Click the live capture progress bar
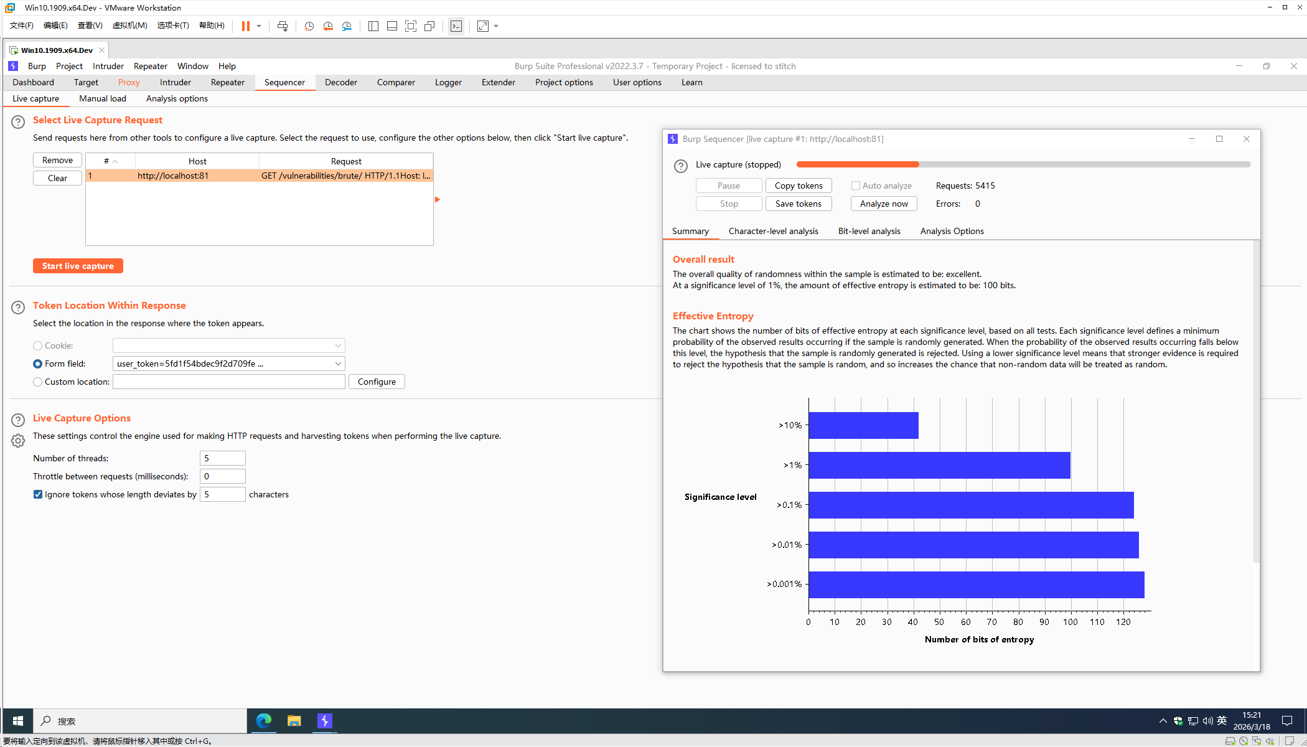 click(x=1023, y=164)
